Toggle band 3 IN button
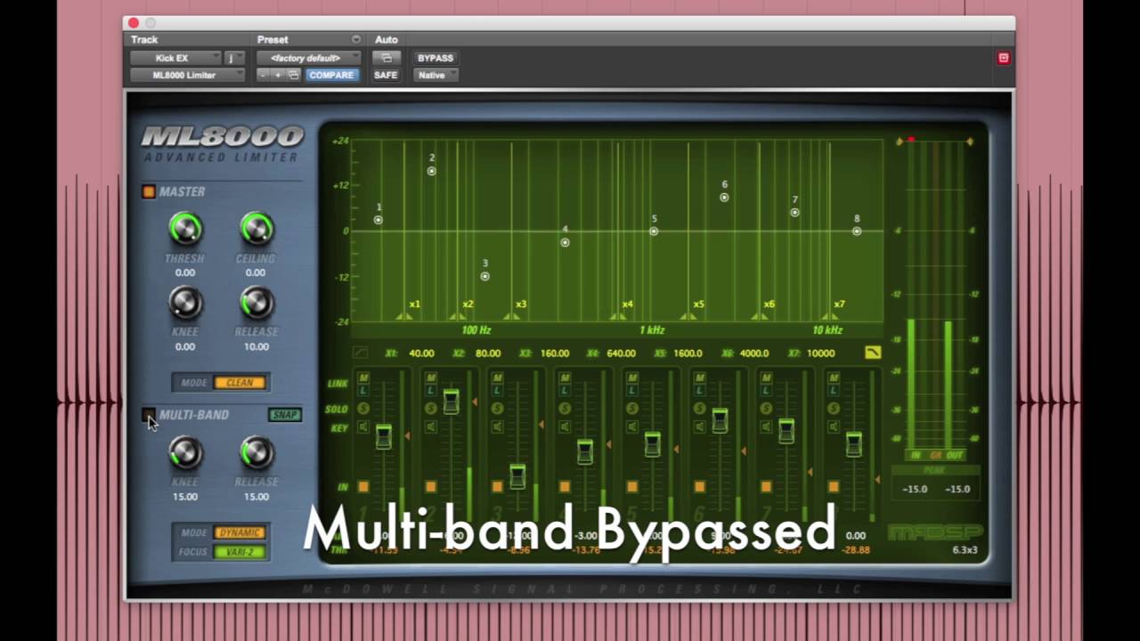Viewport: 1140px width, 641px height. (498, 487)
